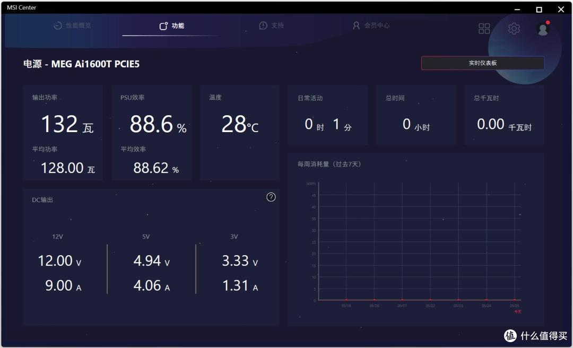Click the 132 瓦 output power value
Screen dimensions: 573x348
coord(67,124)
